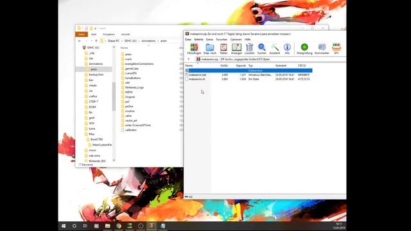Open the Optionen menu

[x=236, y=40]
